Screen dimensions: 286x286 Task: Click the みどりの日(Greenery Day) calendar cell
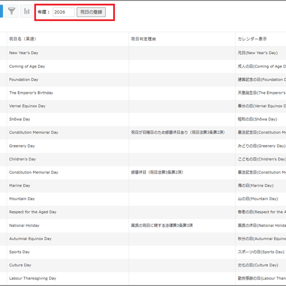pyautogui.click(x=261, y=146)
